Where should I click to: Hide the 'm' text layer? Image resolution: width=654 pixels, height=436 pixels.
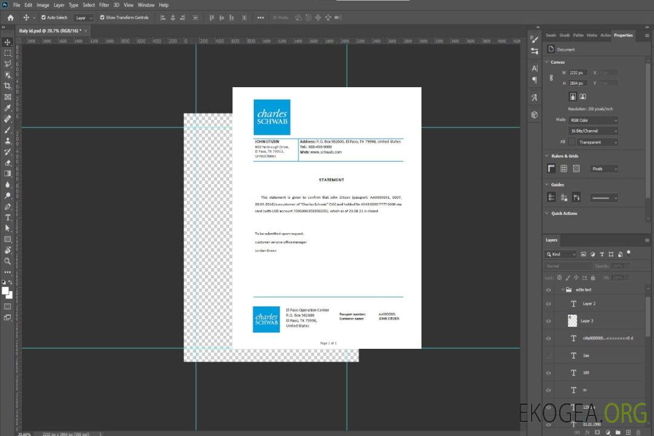coord(549,391)
